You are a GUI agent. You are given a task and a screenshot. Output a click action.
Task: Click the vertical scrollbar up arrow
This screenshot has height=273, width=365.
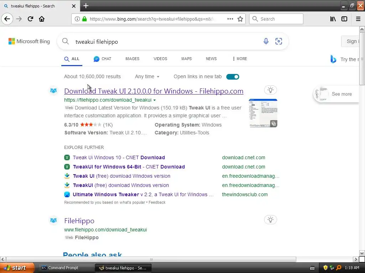tap(362, 29)
